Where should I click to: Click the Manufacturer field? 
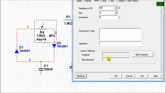click(116, 60)
